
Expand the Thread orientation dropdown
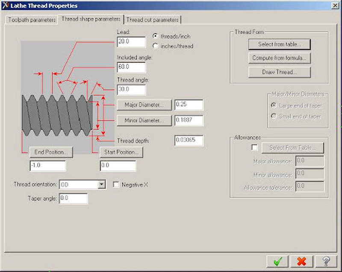coord(101,185)
